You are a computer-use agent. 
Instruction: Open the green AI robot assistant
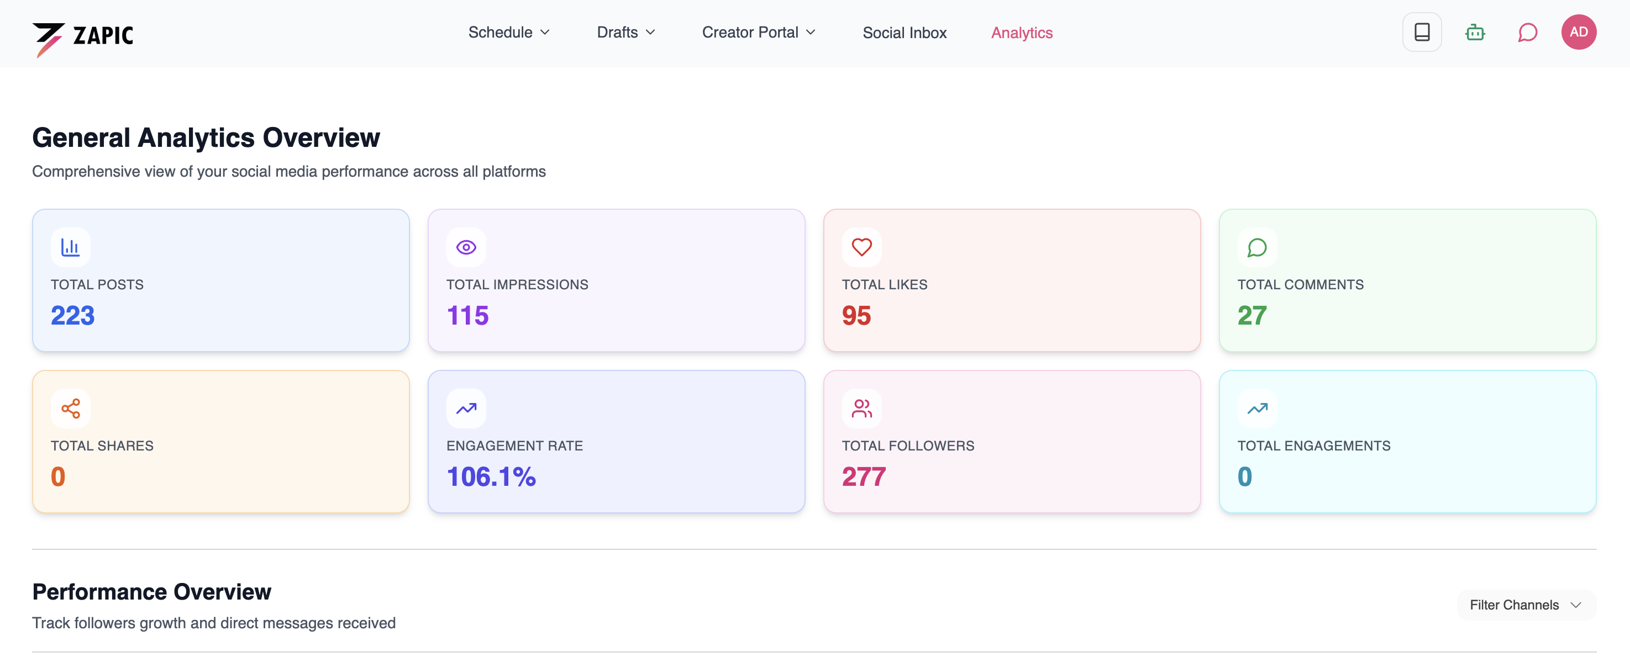(1475, 32)
